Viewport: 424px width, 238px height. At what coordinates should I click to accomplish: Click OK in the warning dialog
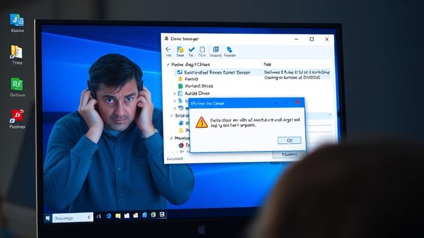(289, 140)
